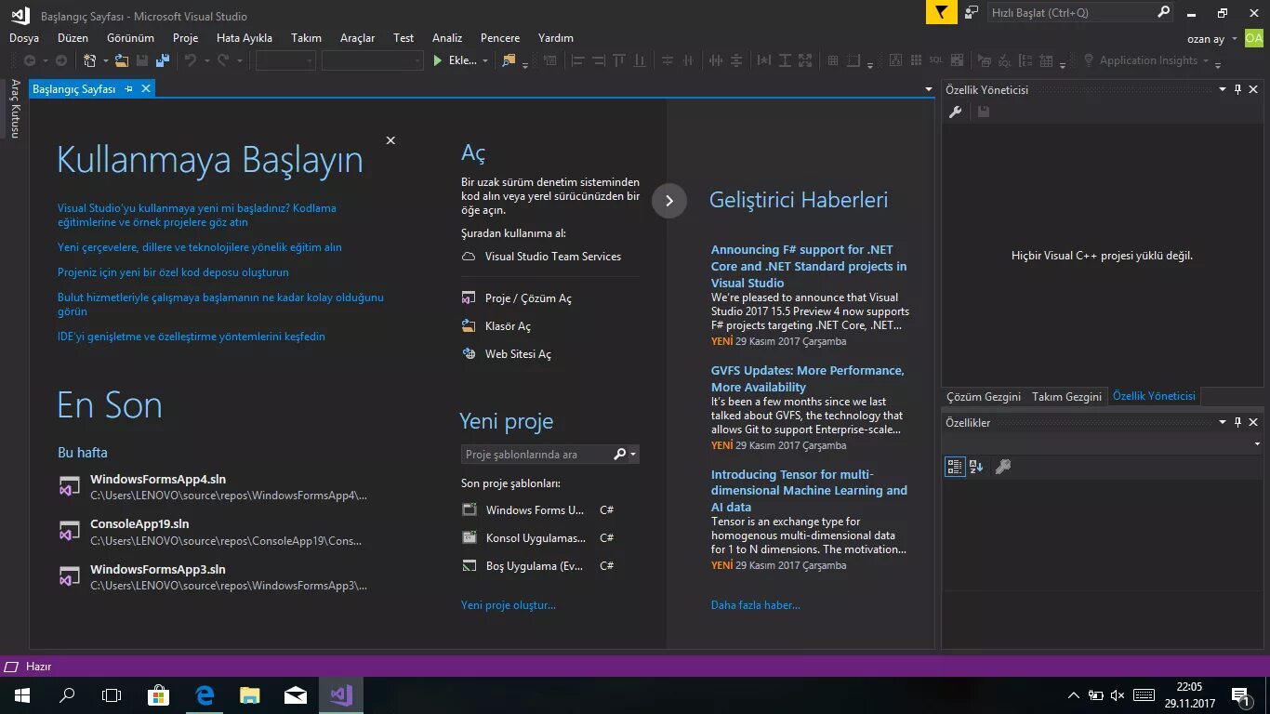
Task: Click the Categorized view icon in Özellikler panel
Action: [x=955, y=467]
